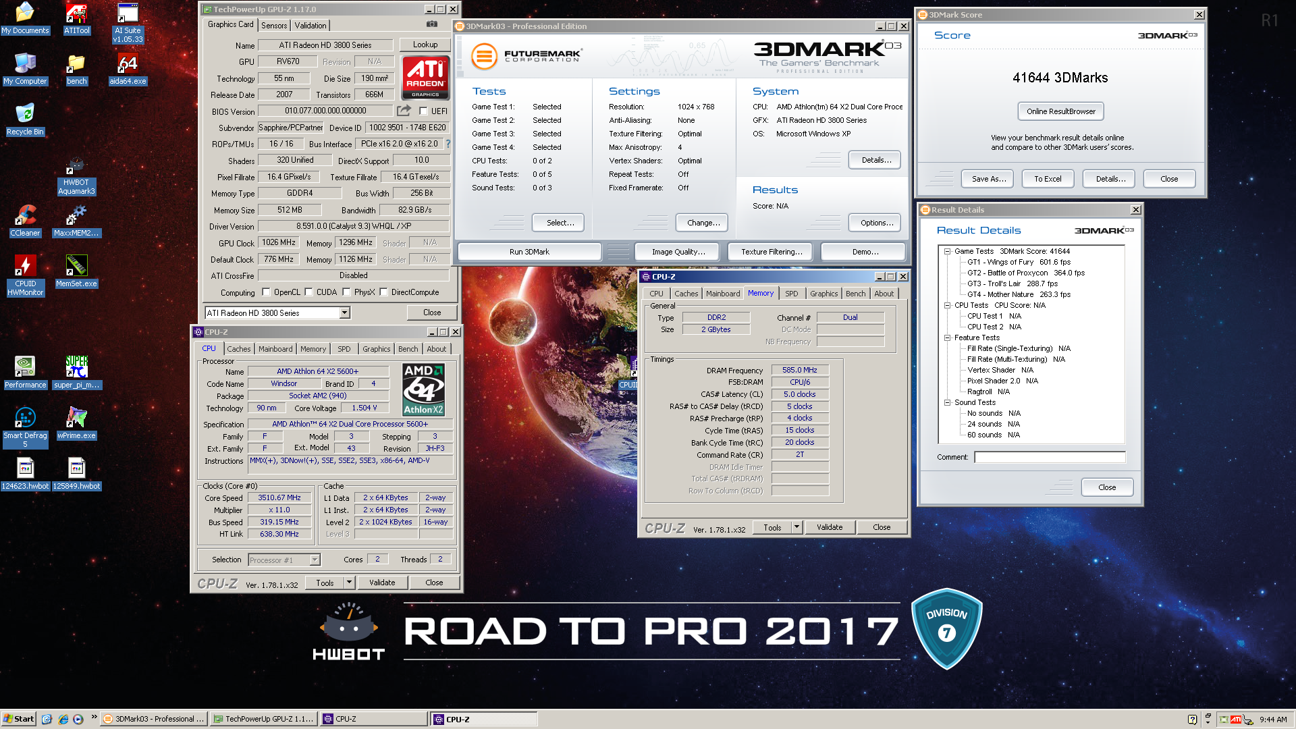
Task: Click the Change button under Settings
Action: click(703, 223)
